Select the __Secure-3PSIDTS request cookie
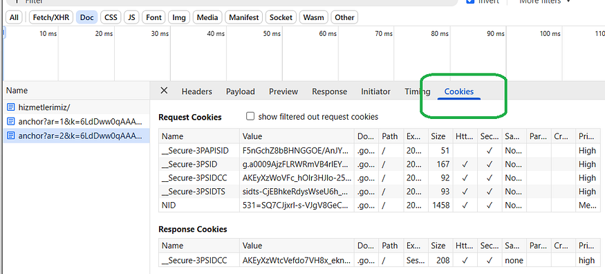Viewport: 605px width, 274px height. pyautogui.click(x=380, y=192)
